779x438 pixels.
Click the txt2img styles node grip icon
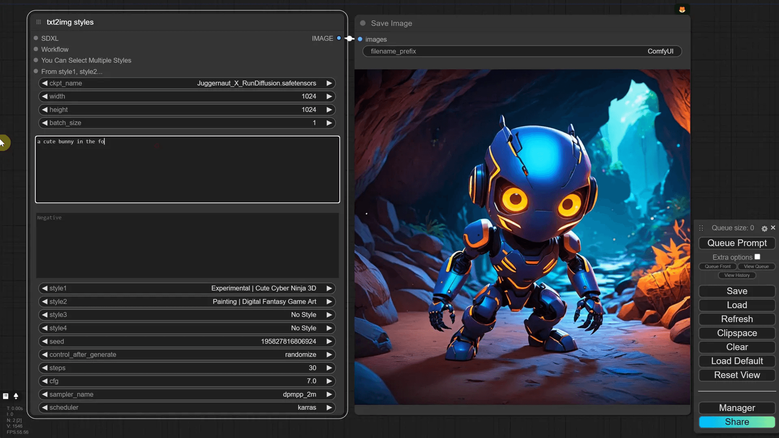(x=39, y=22)
